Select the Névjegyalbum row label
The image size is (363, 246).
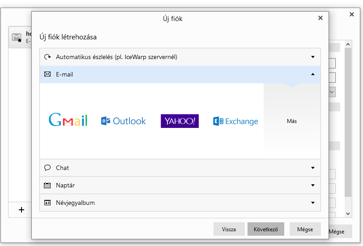(75, 203)
